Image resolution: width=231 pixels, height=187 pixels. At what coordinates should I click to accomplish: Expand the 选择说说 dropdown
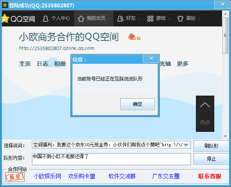click(186, 145)
